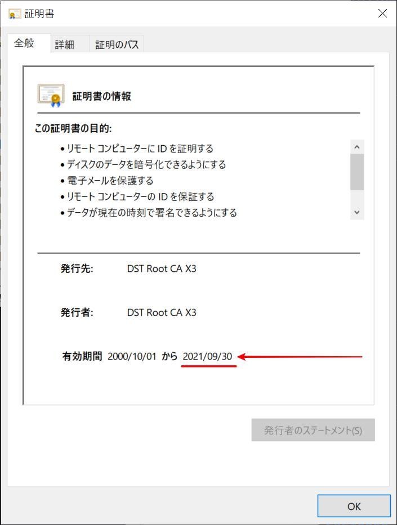This screenshot has height=525, width=397.
Task: Click the purposes list scroll up arrow
Action: 357,147
